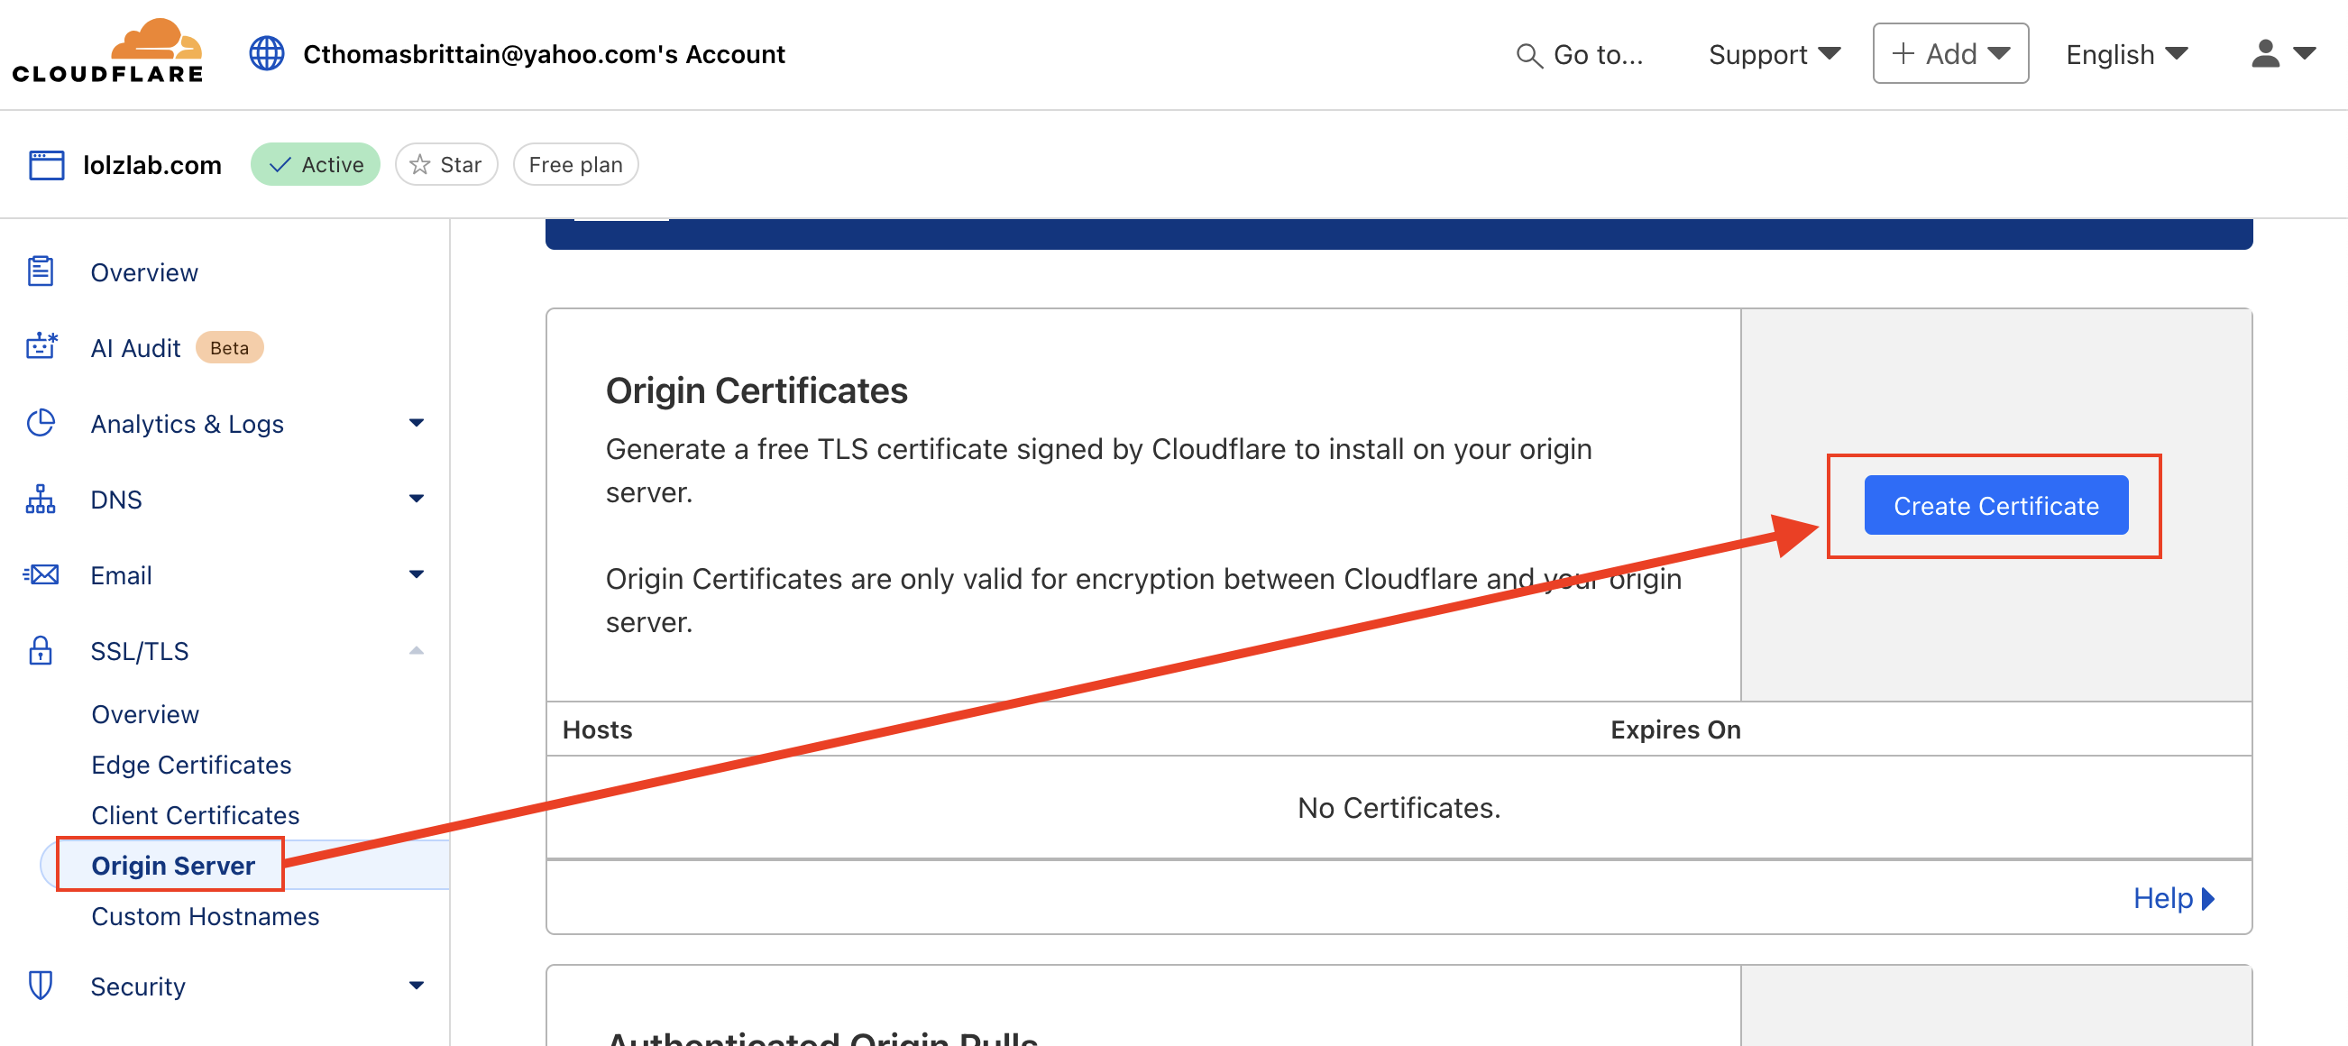The image size is (2348, 1046).
Task: Expand the DNS sidebar section
Action: (417, 499)
